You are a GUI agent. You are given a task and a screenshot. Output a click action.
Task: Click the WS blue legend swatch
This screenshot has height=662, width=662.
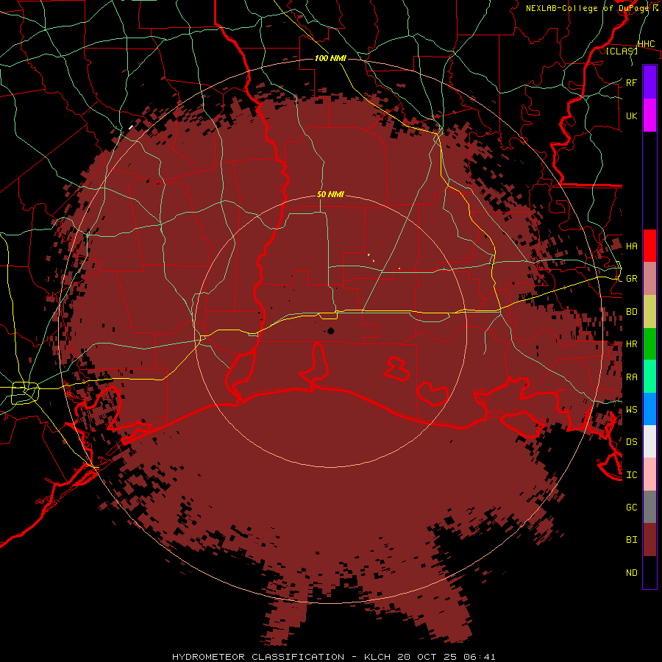[x=649, y=409]
